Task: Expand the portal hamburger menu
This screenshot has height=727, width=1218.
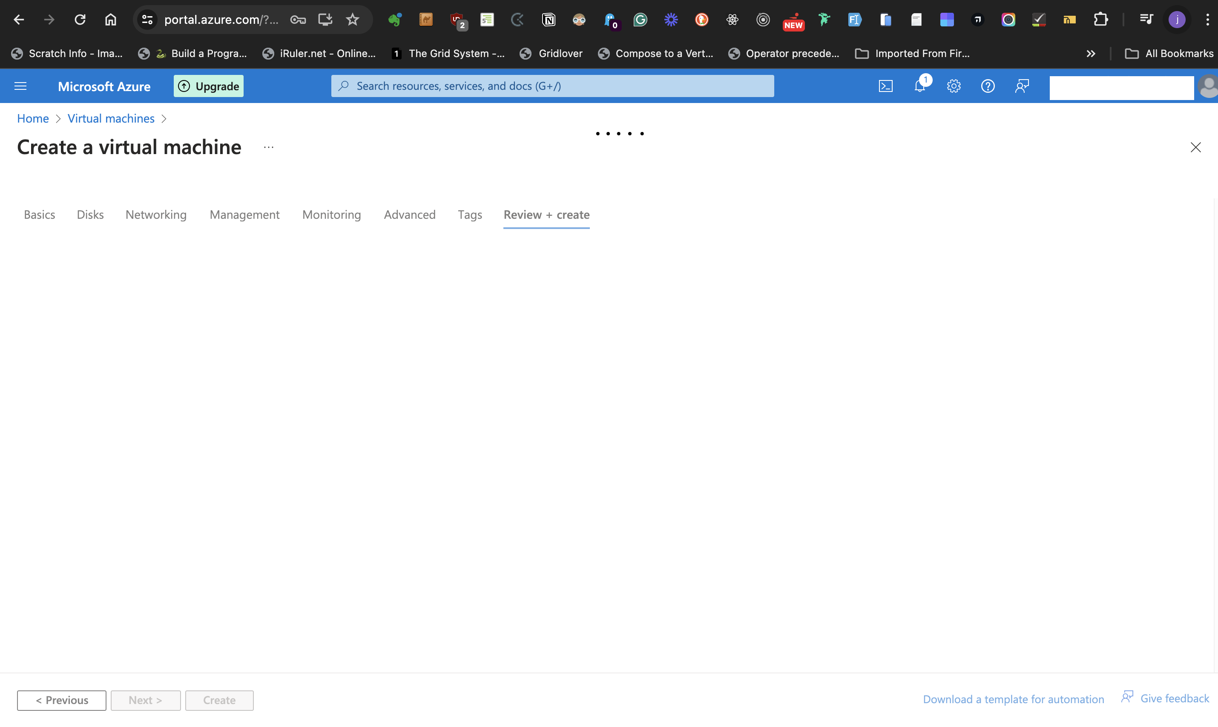Action: (x=20, y=86)
